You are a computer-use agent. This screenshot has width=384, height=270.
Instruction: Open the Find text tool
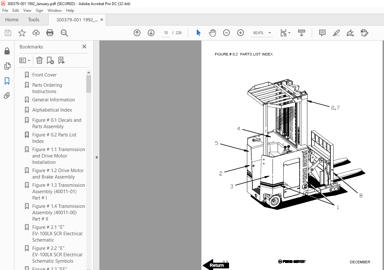click(64, 33)
